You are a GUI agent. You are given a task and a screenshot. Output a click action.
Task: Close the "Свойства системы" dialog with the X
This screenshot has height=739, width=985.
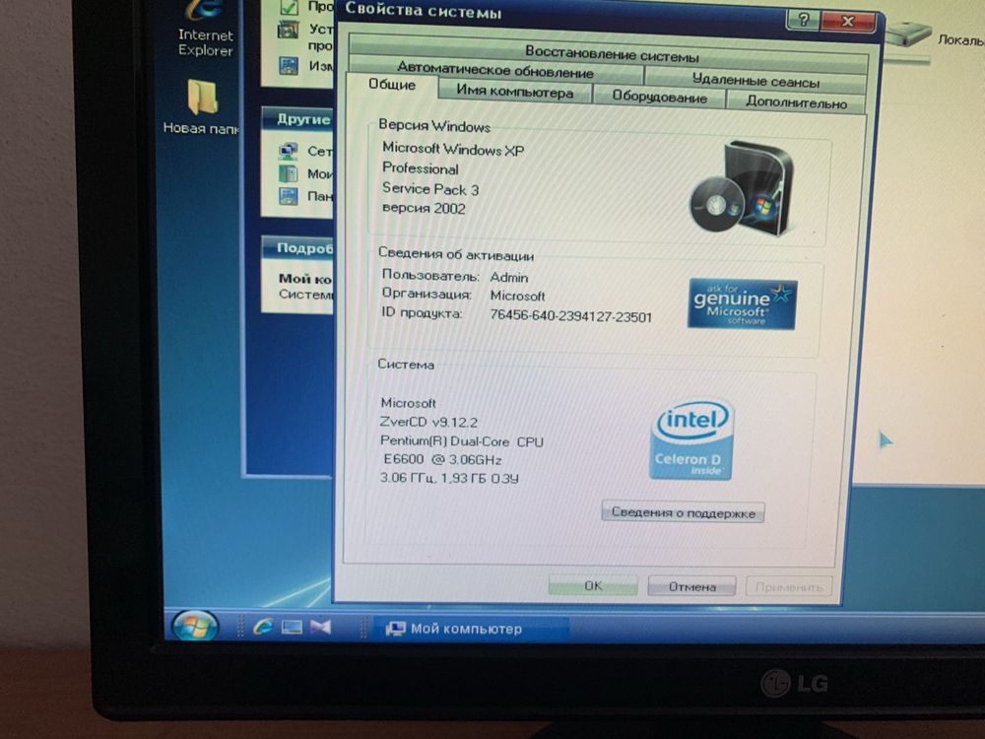point(847,22)
